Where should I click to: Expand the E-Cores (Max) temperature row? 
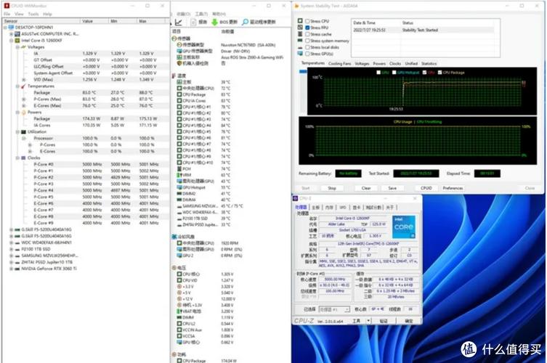click(x=24, y=106)
